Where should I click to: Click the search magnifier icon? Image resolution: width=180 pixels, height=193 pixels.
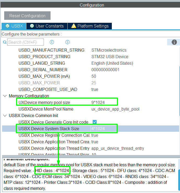point(4,42)
